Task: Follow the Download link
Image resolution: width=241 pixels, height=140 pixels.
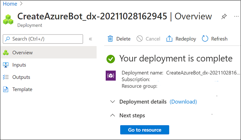Action: [183, 102]
